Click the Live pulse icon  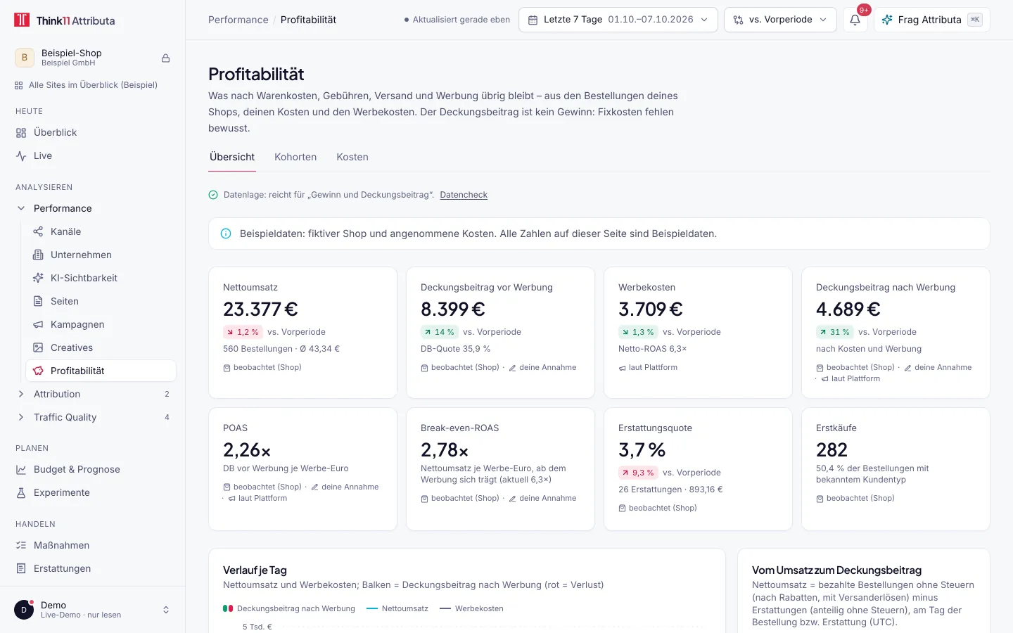(21, 155)
